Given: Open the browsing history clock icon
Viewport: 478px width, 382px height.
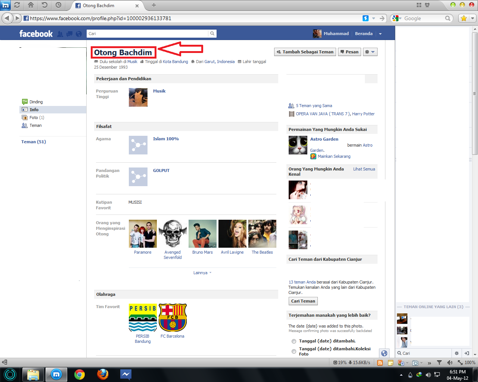Looking at the screenshot, I should (x=58, y=5).
